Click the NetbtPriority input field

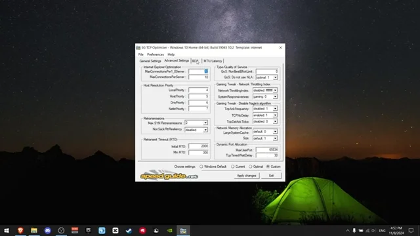(198, 109)
